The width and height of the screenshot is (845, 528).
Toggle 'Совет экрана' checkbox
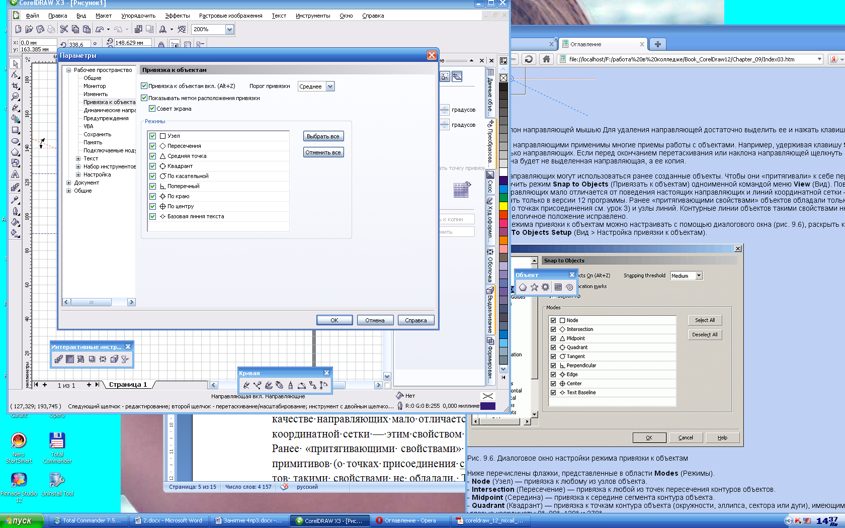pos(152,109)
